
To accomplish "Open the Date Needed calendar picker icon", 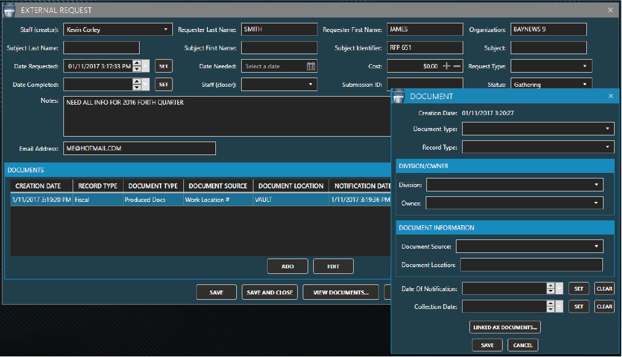I will [311, 66].
